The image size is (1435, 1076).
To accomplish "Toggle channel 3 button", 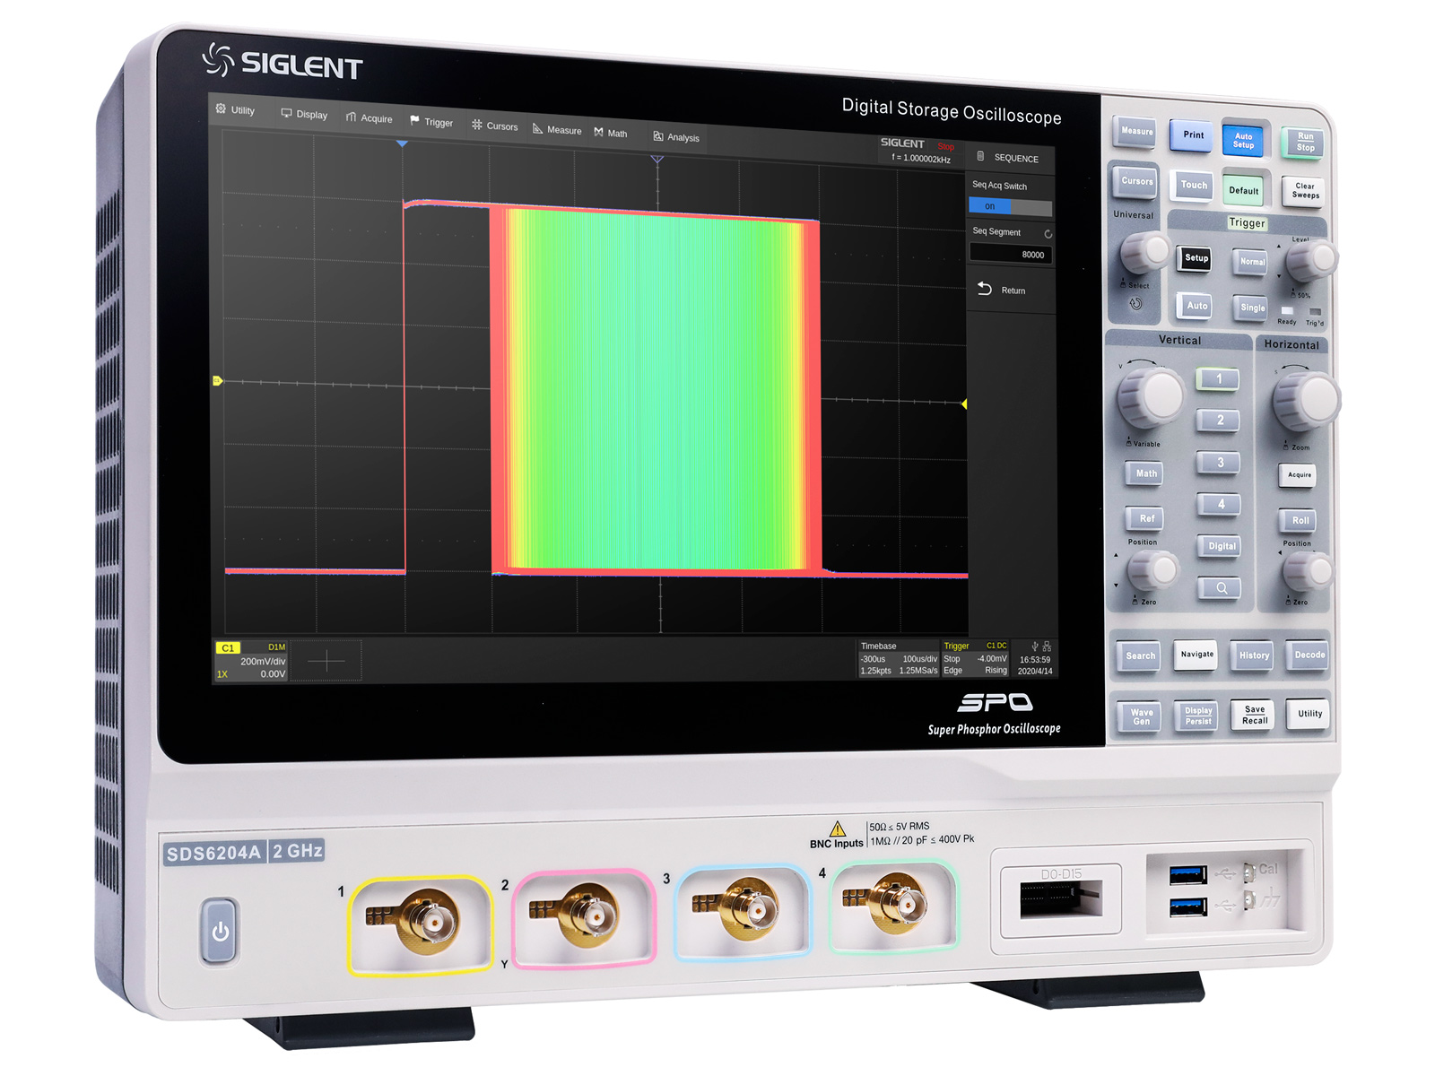I will pyautogui.click(x=1220, y=463).
